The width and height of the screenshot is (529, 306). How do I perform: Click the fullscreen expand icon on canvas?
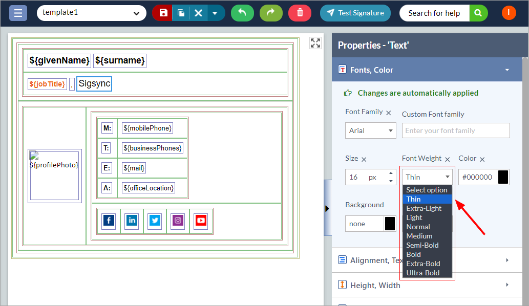click(315, 43)
